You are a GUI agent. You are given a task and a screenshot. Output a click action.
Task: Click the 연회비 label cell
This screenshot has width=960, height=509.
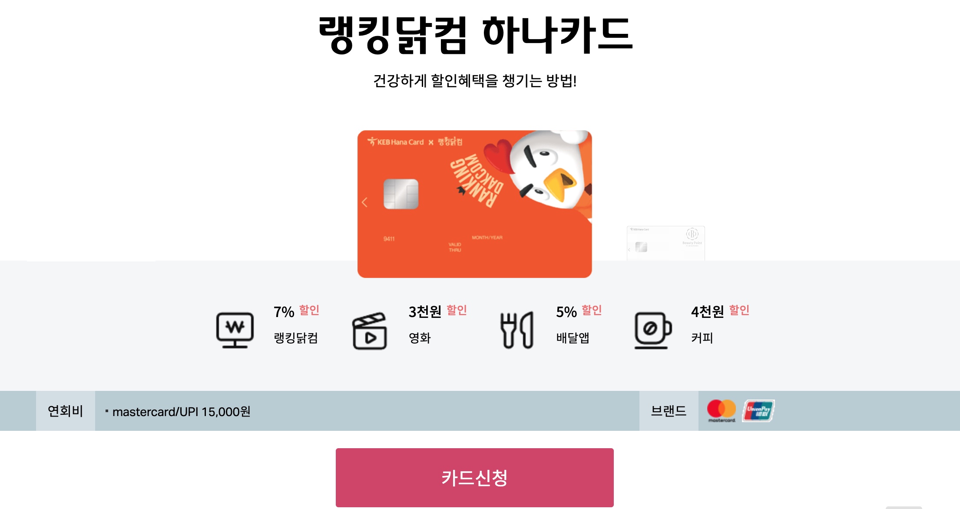point(66,411)
